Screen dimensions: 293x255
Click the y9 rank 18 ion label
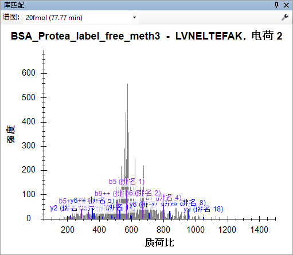[x=204, y=209]
